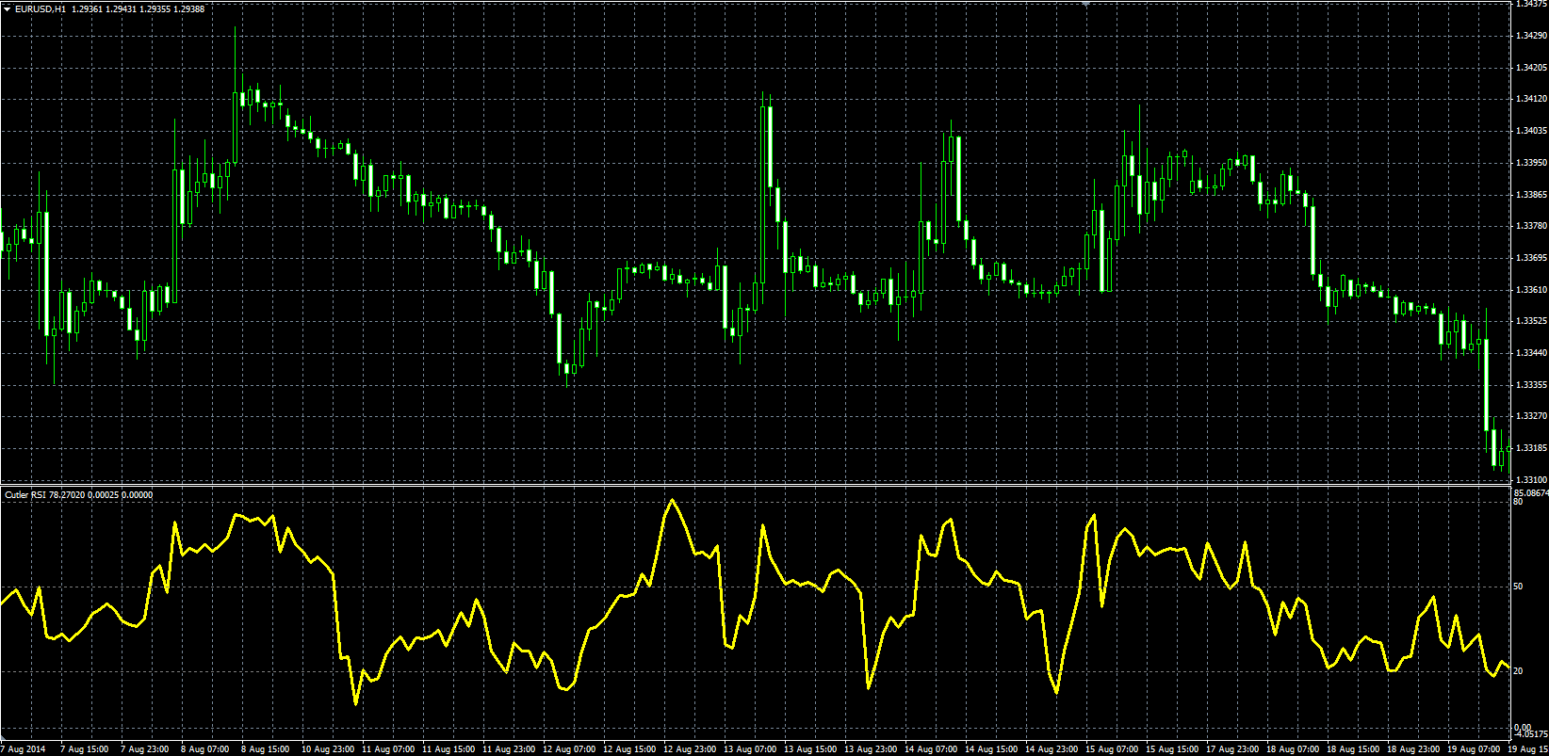Click the RSI level 50 label
Screen dimensions: 1549x756
[1518, 587]
